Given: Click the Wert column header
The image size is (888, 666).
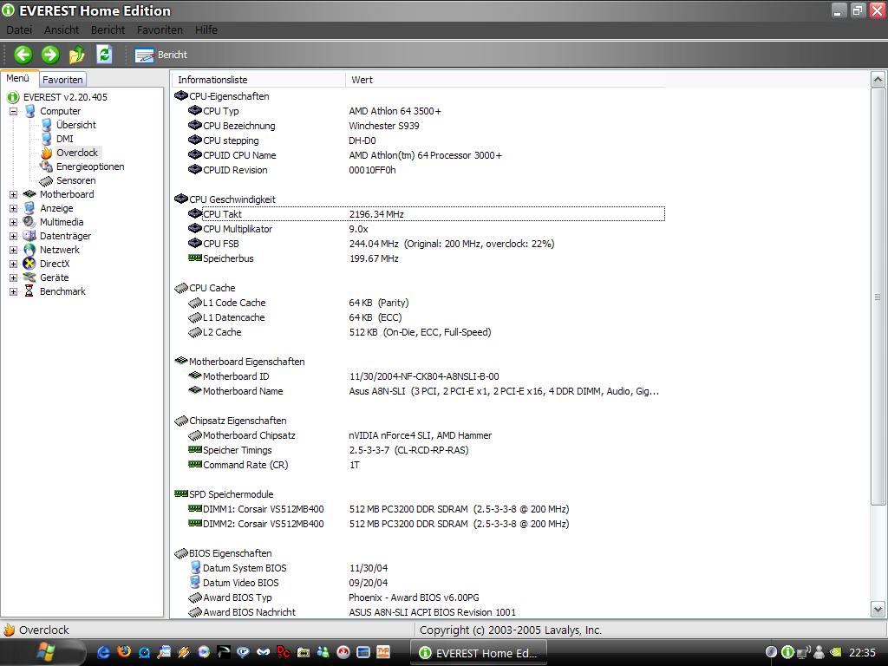Looking at the screenshot, I should [x=506, y=80].
